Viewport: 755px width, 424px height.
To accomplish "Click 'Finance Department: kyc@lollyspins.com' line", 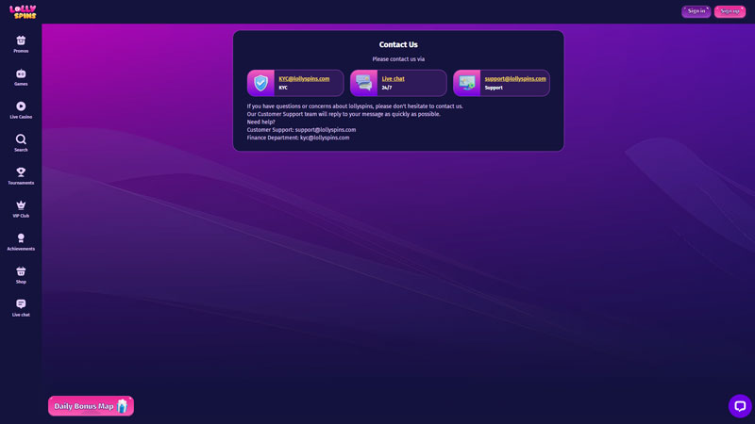I will pos(298,138).
